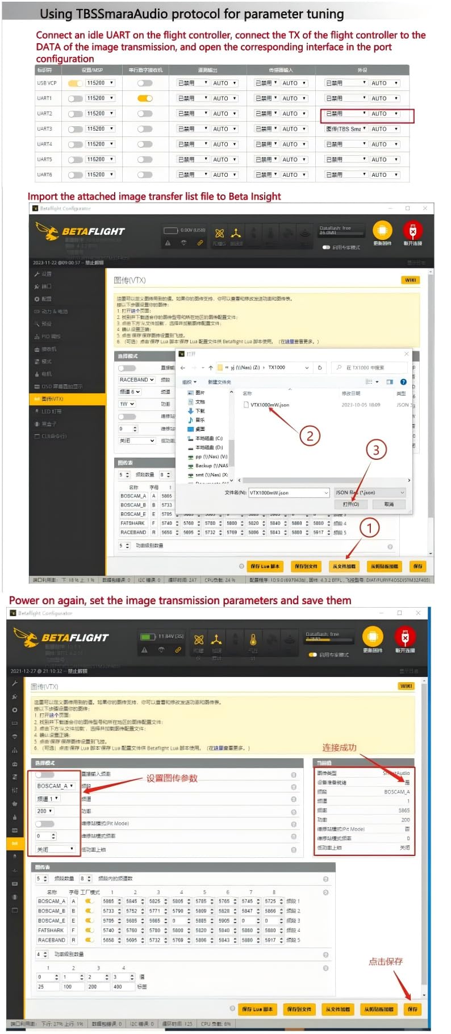
Task: Click barometer thermometer icon in bottom window header
Action: coord(253,639)
